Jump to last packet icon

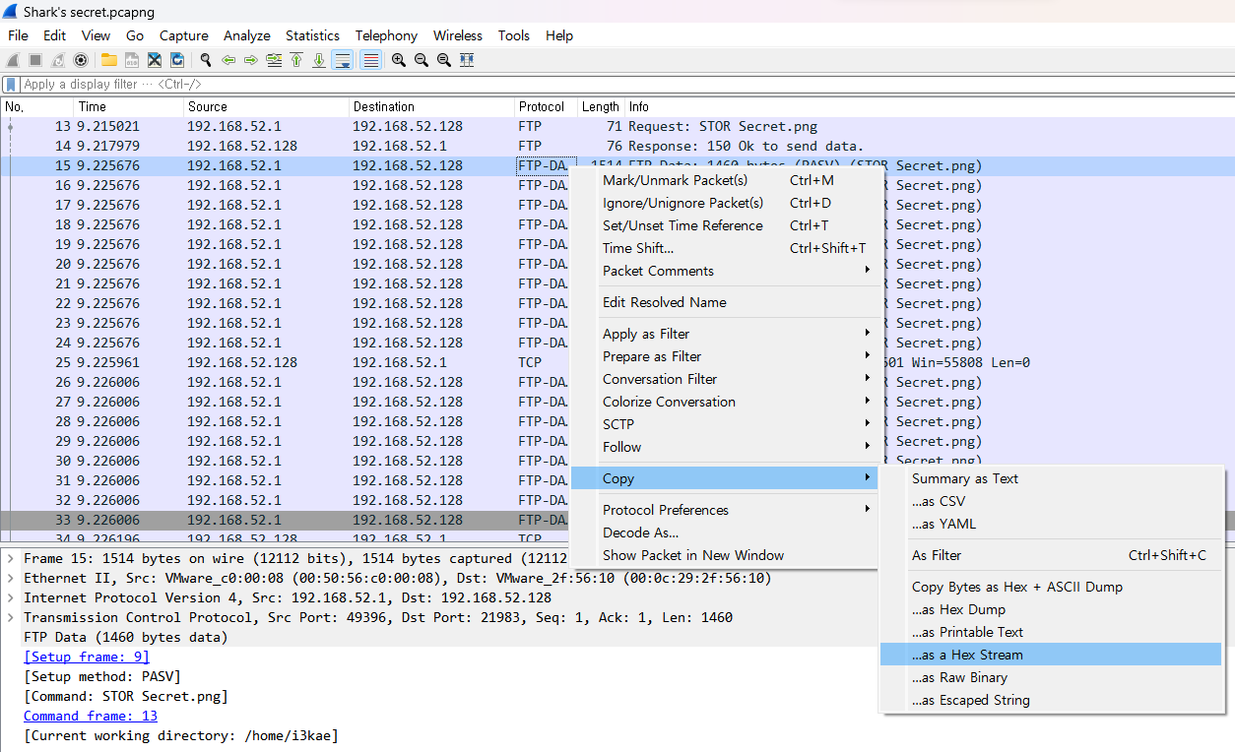pos(319,60)
